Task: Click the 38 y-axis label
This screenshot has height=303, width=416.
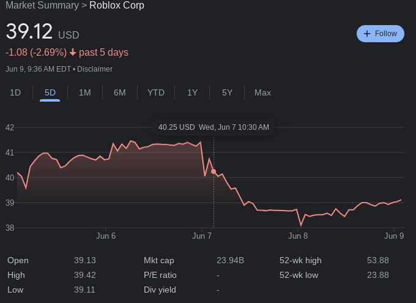Action: tap(10, 228)
